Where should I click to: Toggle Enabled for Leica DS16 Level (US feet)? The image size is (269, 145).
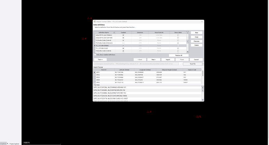[123, 38]
